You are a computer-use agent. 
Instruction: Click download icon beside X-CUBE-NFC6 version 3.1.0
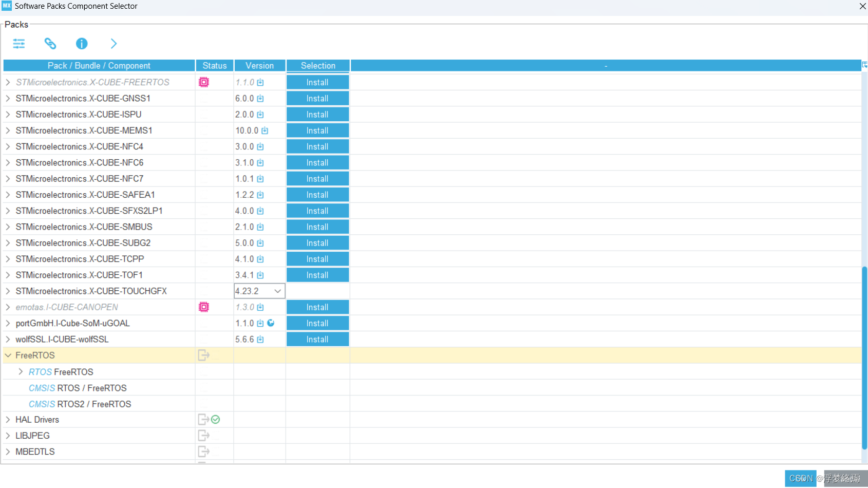pyautogui.click(x=260, y=163)
